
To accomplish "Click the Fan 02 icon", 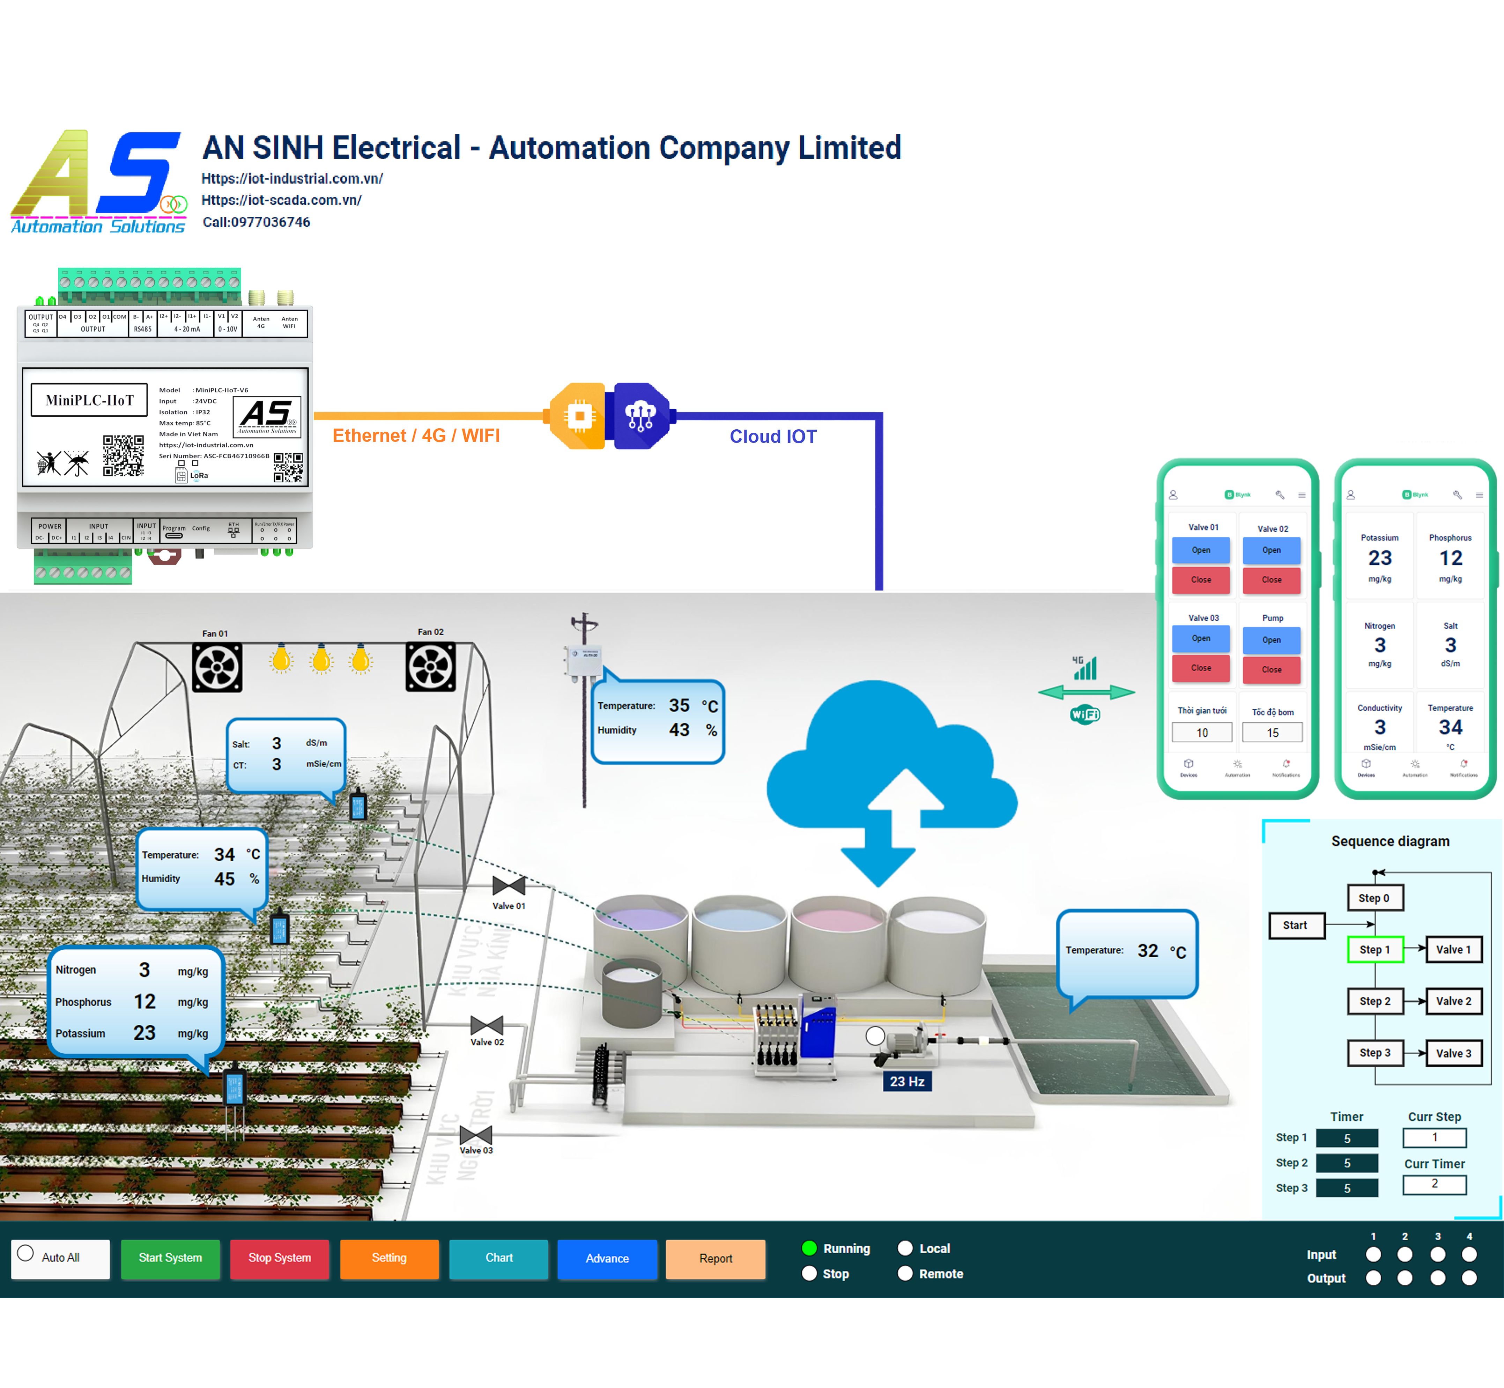I will (x=430, y=666).
